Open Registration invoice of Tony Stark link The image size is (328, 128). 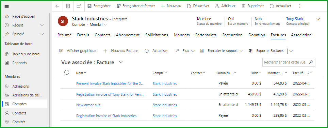(110, 94)
